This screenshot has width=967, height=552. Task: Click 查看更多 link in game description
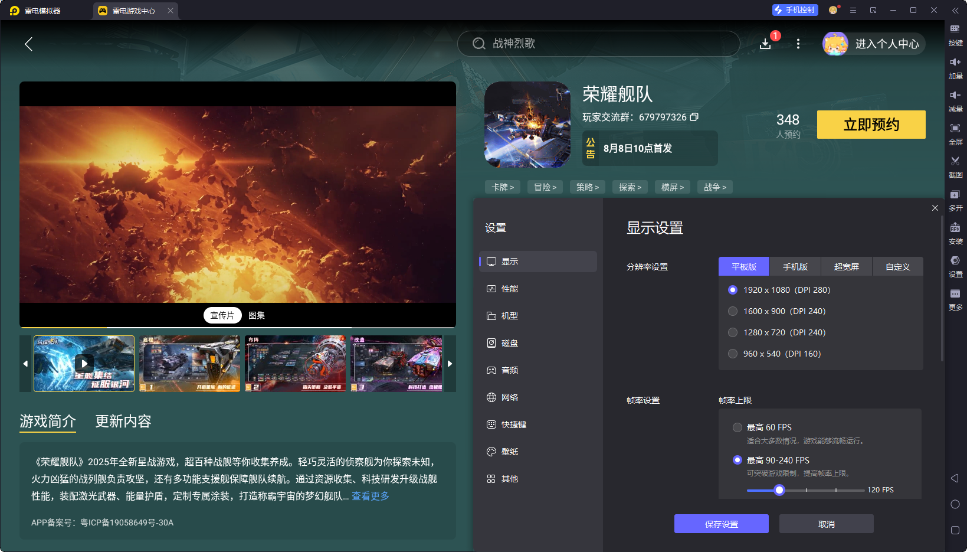pos(371,496)
